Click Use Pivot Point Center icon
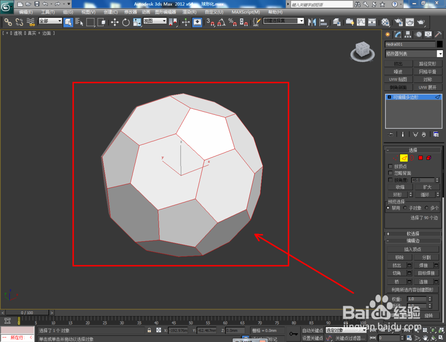This screenshot has width=446, height=342. click(x=173, y=22)
